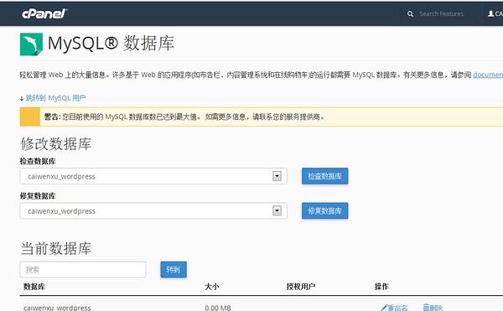Click the 0.00 MB size cell

pos(218,308)
